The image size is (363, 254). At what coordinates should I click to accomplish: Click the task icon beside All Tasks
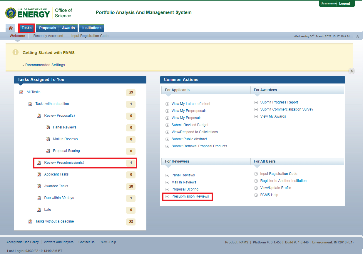click(21, 92)
